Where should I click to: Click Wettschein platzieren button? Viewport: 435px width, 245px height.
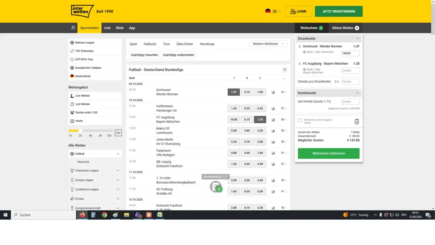(x=329, y=153)
